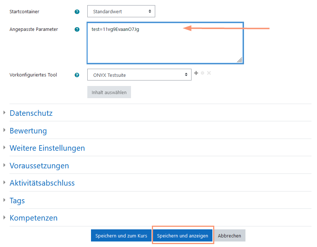The height and width of the screenshot is (247, 317).
Task: Open help for Startcontainer setting
Action: 77,11
